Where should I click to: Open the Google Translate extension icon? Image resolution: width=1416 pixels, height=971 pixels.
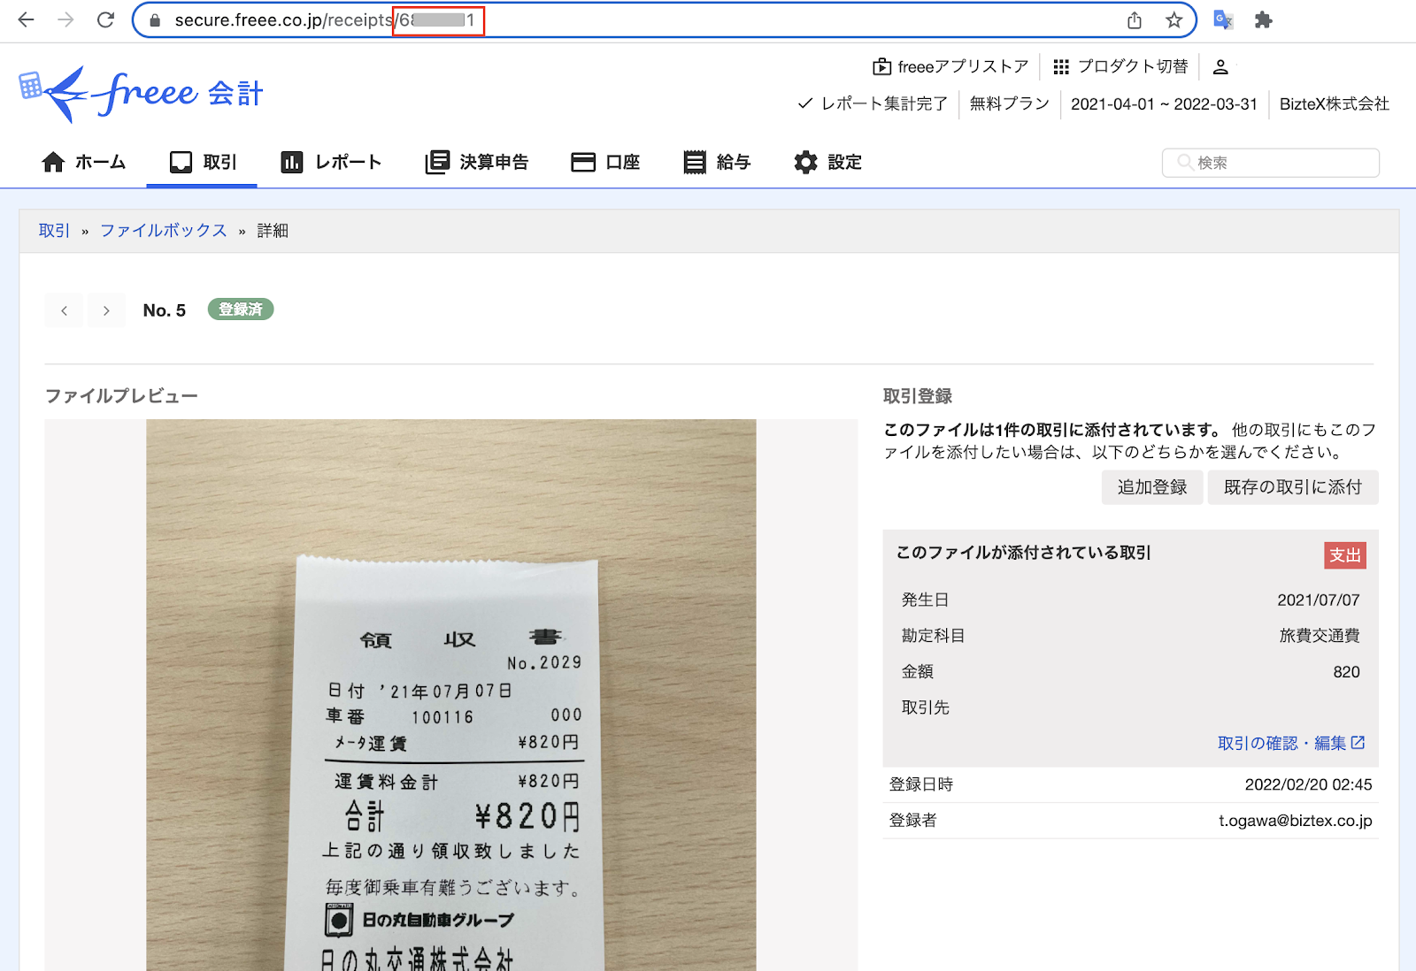coord(1223,20)
